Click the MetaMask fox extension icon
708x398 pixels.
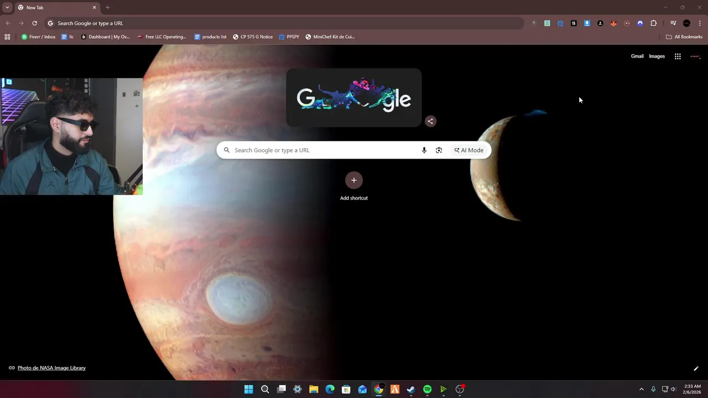click(613, 23)
